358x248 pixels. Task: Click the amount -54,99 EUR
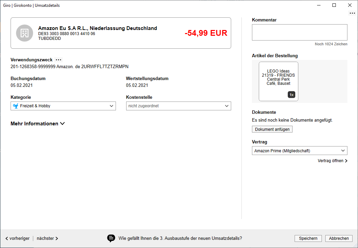[x=206, y=33]
